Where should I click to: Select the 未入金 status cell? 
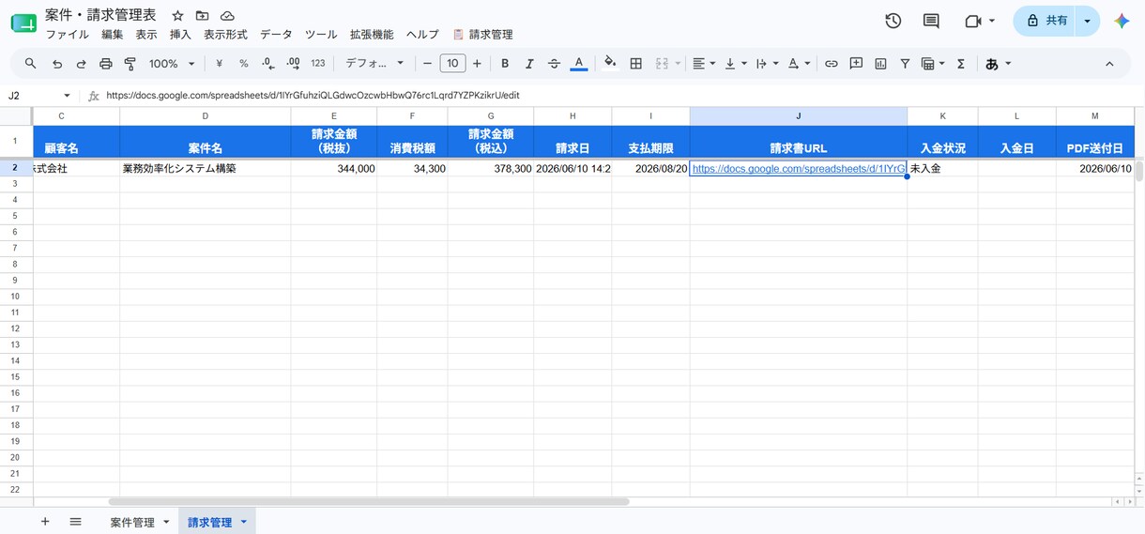click(x=942, y=169)
